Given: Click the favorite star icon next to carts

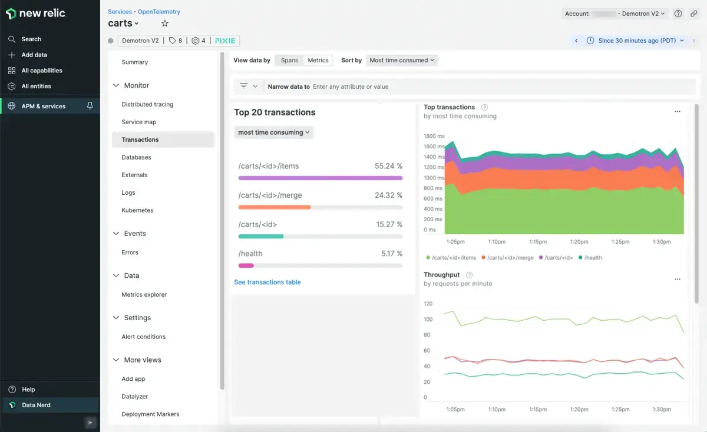Looking at the screenshot, I should tap(165, 24).
